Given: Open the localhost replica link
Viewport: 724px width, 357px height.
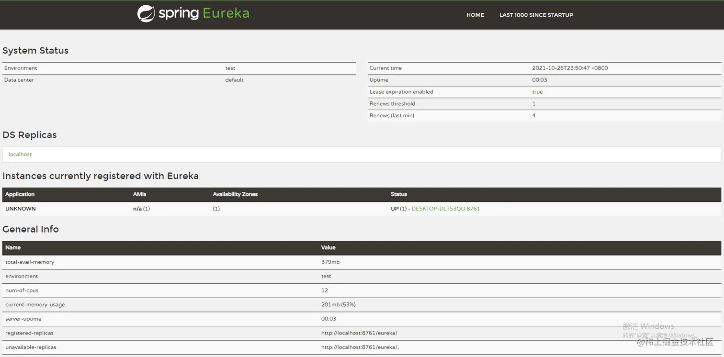Looking at the screenshot, I should 20,154.
